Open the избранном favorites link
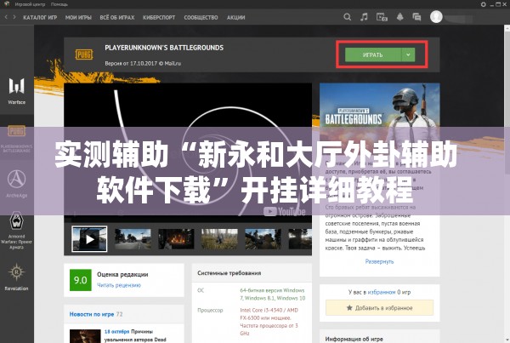The width and height of the screenshot is (510, 343). click(x=382, y=292)
